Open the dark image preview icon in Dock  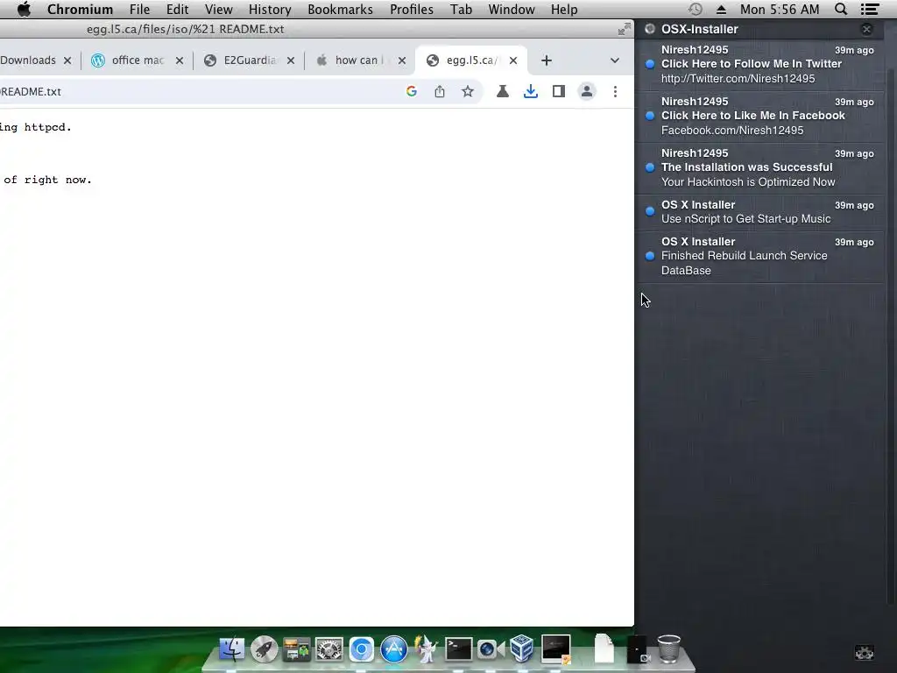coord(556,649)
